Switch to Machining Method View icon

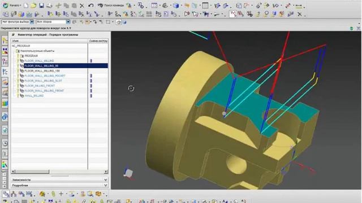[29, 194]
